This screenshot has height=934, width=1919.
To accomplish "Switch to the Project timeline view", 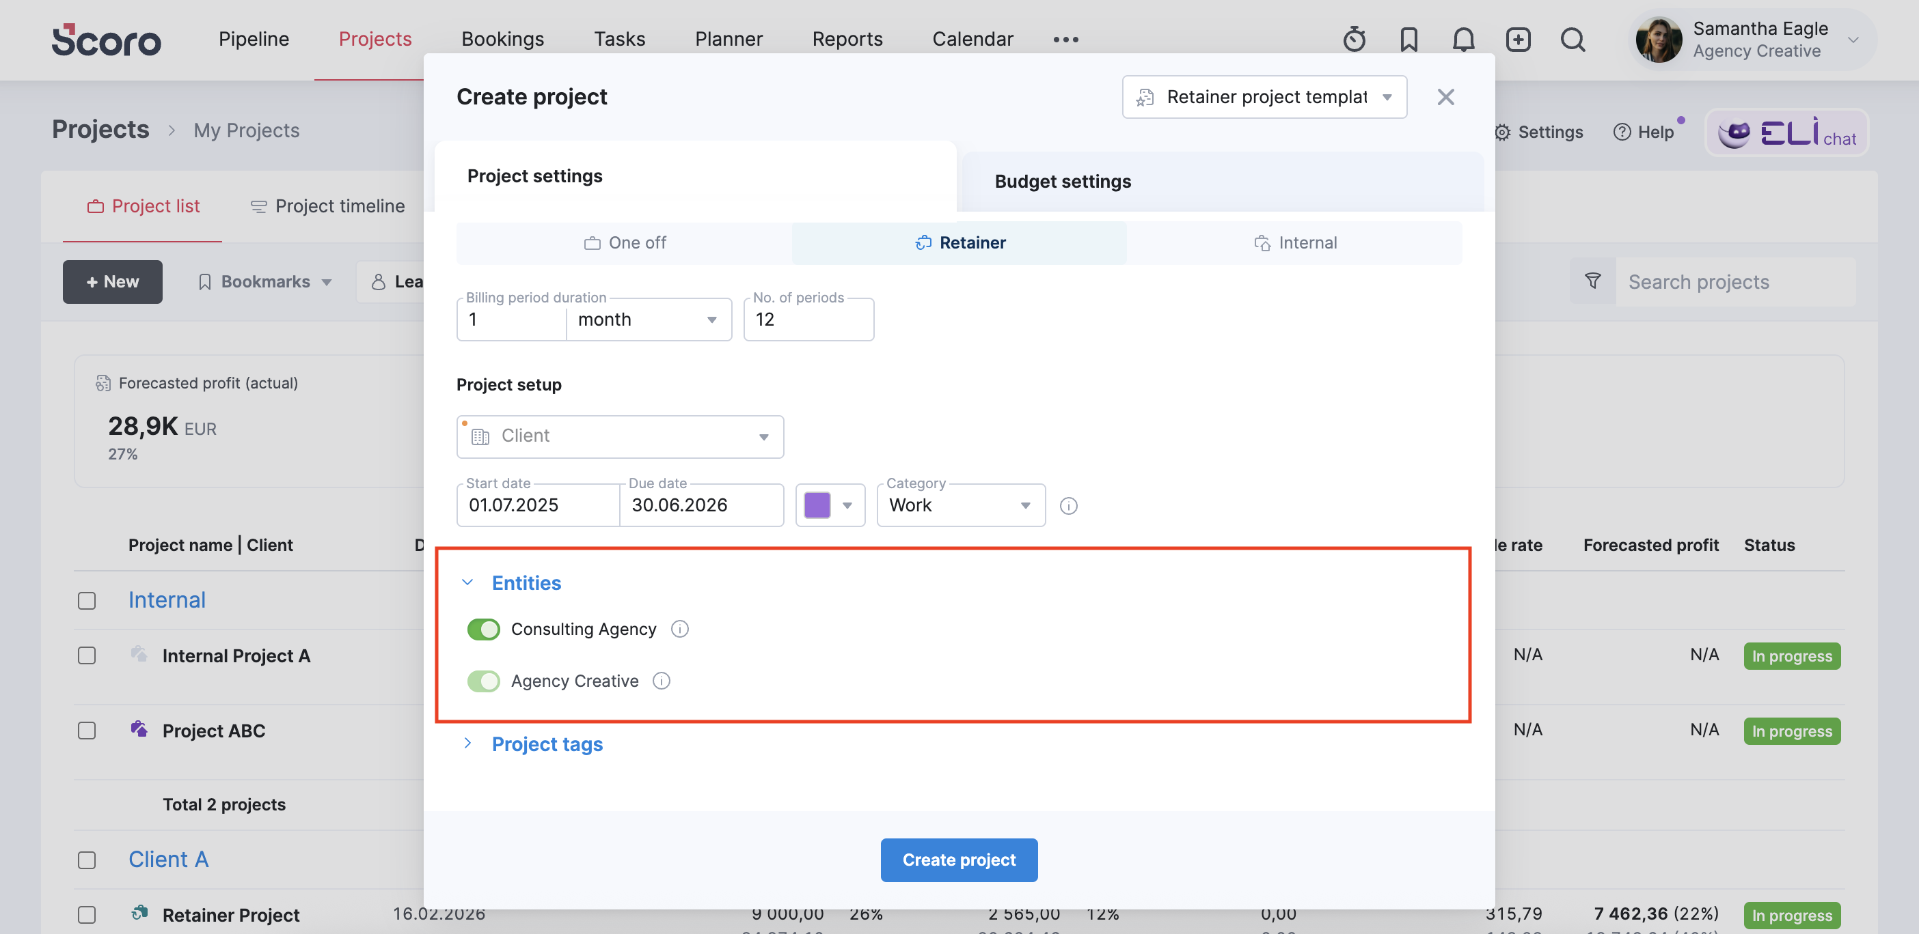I will click(x=327, y=206).
